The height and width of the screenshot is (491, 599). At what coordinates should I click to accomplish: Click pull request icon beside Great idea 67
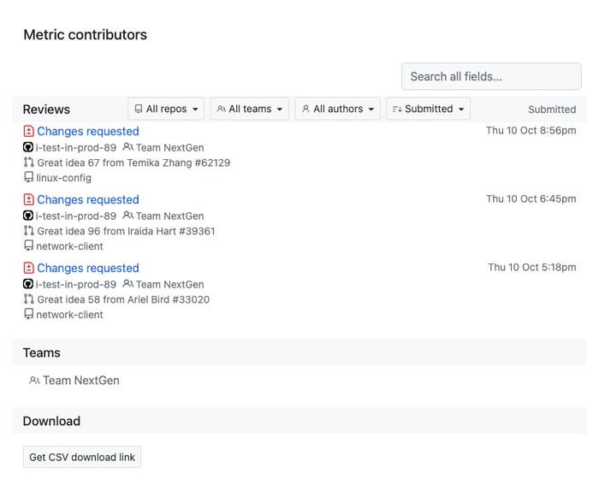pos(28,163)
